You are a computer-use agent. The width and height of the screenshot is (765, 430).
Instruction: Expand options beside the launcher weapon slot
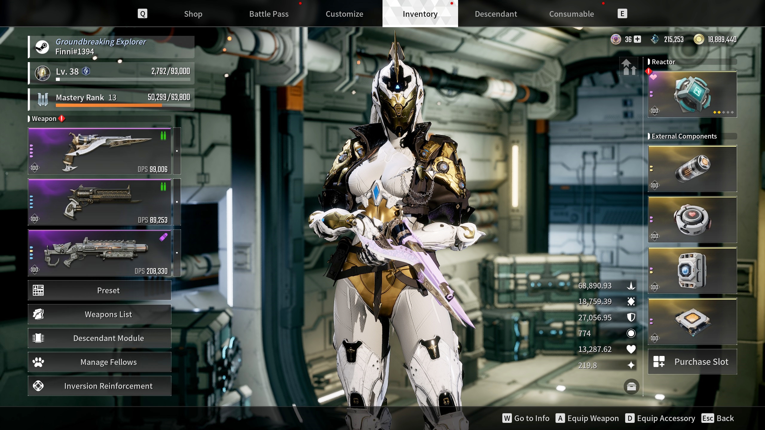[x=177, y=253]
